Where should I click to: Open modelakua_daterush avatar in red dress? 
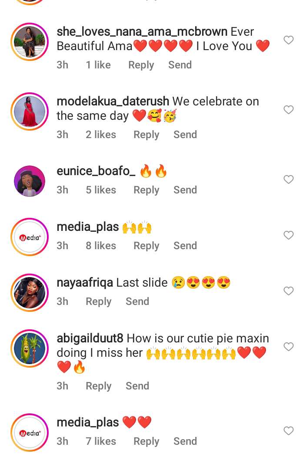tap(30, 112)
